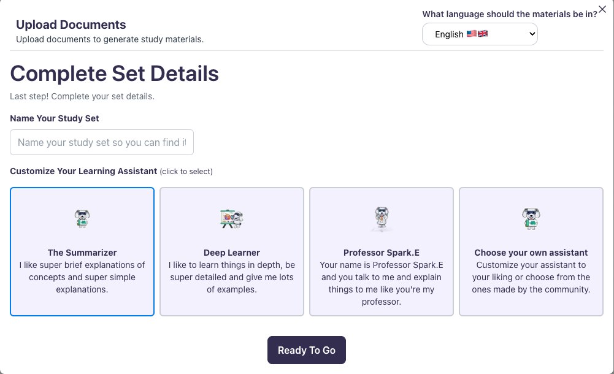Click the Professor Spark.E mascot icon

[381, 218]
